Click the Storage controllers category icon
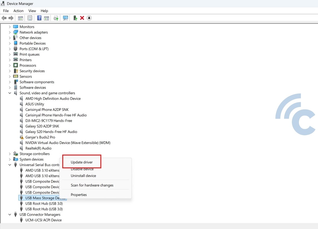The width and height of the screenshot is (318, 229). pos(16,154)
